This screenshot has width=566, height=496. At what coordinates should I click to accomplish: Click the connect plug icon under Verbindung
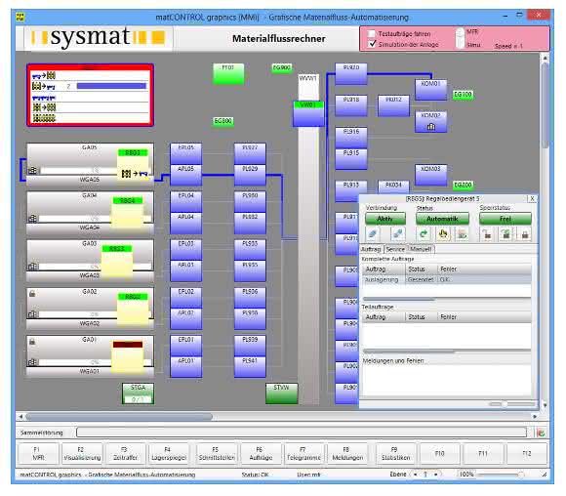click(373, 234)
